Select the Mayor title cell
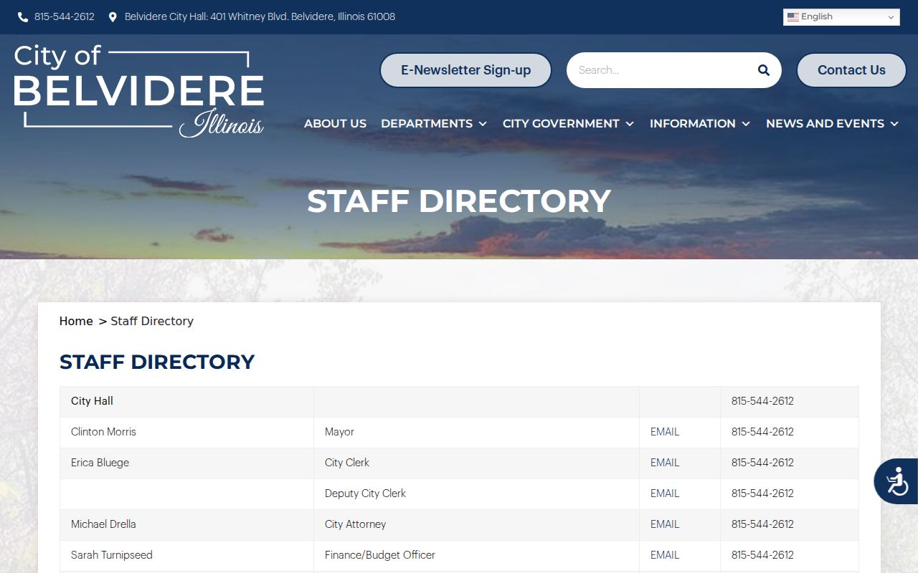 point(476,432)
